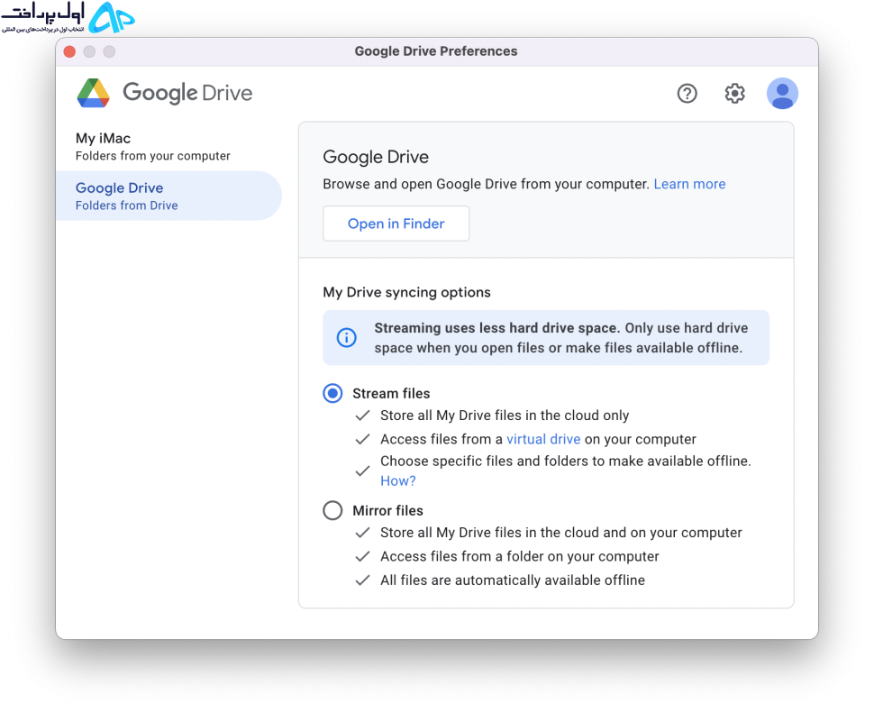Click 'Browse and open Google Drive from your computer.'
Screen dimensions: 874x713
pos(486,184)
